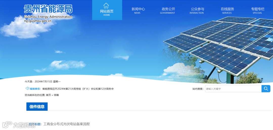Click the 首页 breadcrumb link

coord(48,95)
